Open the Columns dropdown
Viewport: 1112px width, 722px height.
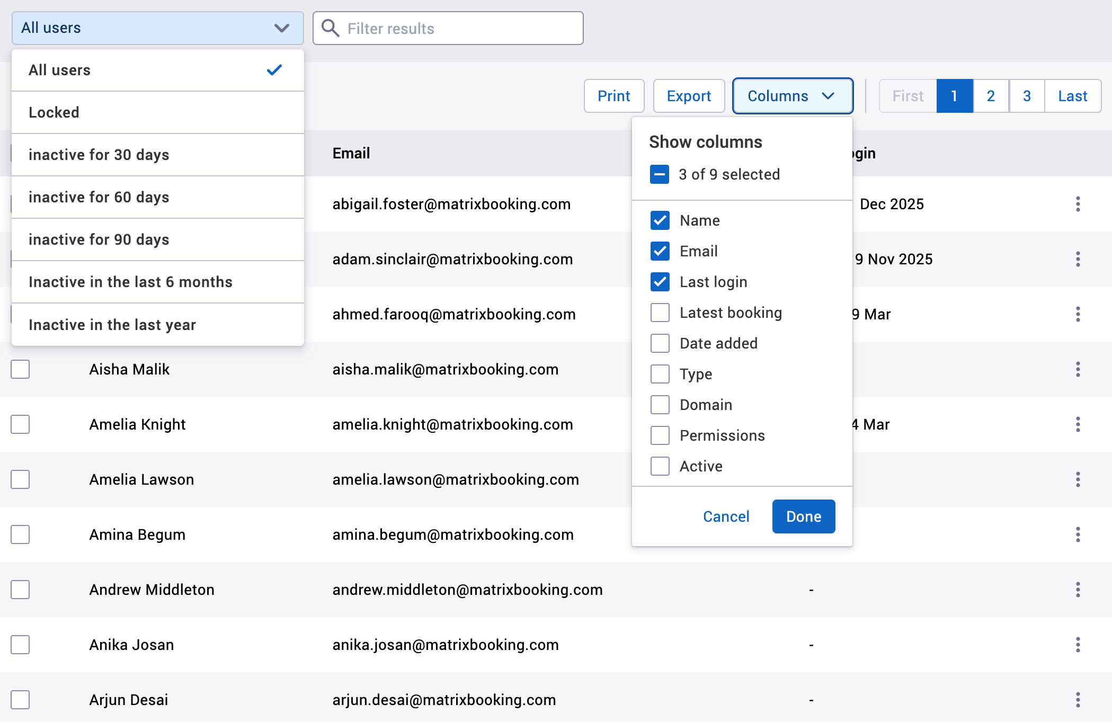[792, 96]
